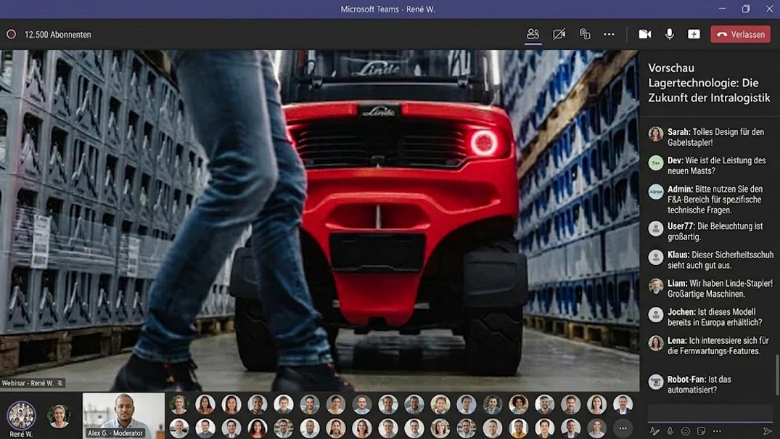Toggle the camera on or off
The height and width of the screenshot is (439, 780).
pyautogui.click(x=644, y=34)
